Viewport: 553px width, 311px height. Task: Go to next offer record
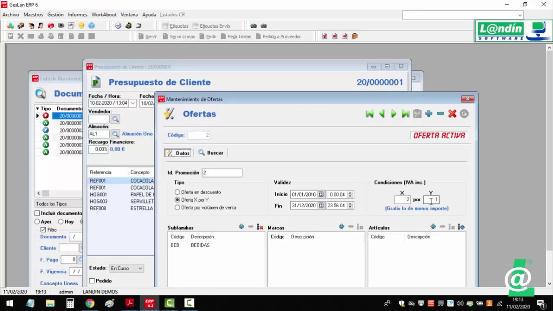394,114
